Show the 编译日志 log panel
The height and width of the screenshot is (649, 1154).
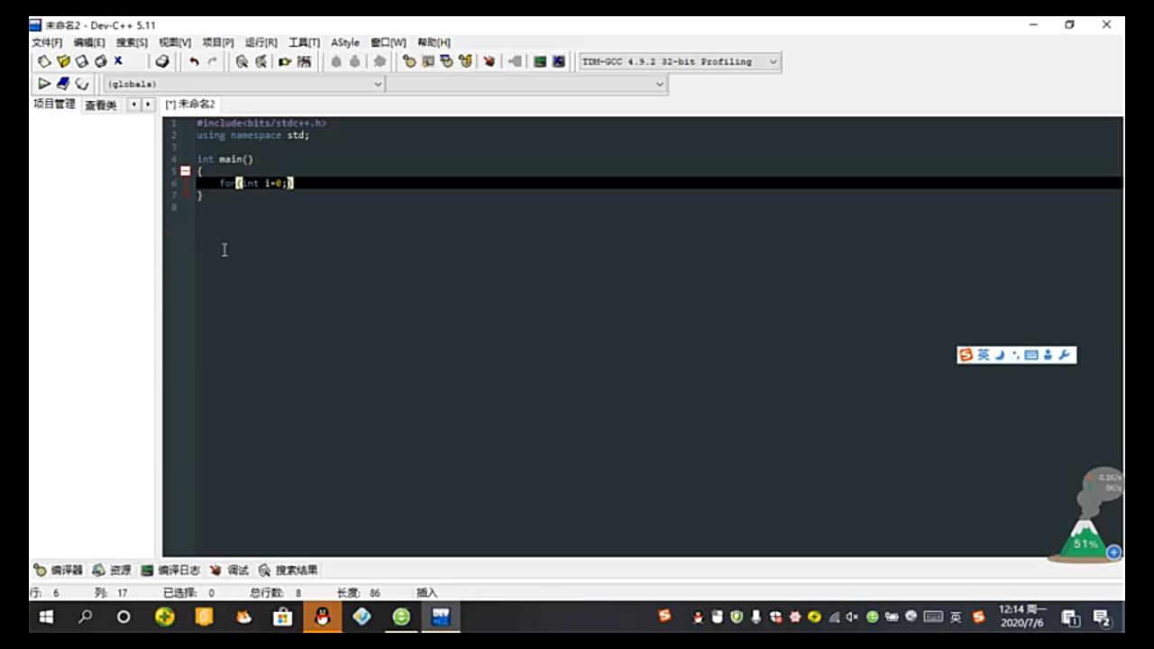pyautogui.click(x=179, y=570)
